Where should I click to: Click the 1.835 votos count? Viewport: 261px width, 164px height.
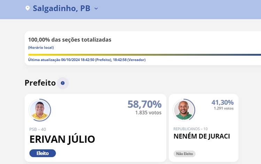pos(148,113)
